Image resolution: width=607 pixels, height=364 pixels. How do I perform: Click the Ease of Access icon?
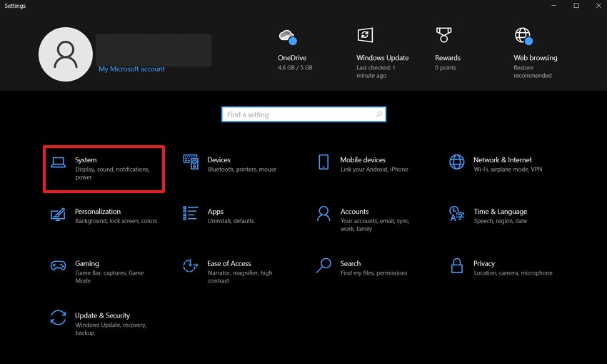pos(191,265)
